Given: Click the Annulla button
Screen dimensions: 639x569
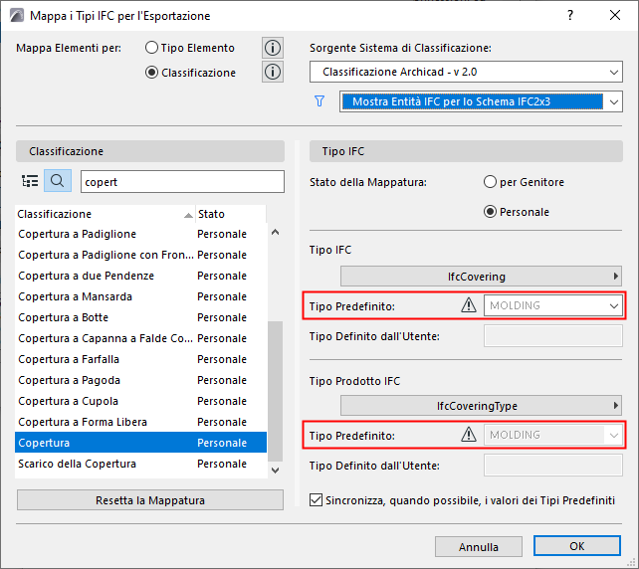Looking at the screenshot, I should point(478,546).
